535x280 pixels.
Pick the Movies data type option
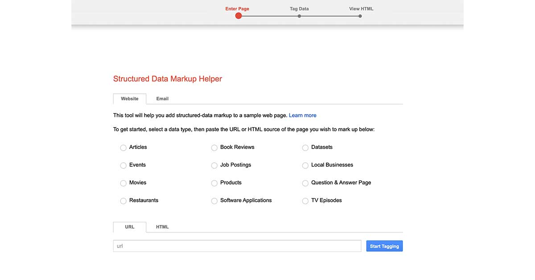[123, 183]
